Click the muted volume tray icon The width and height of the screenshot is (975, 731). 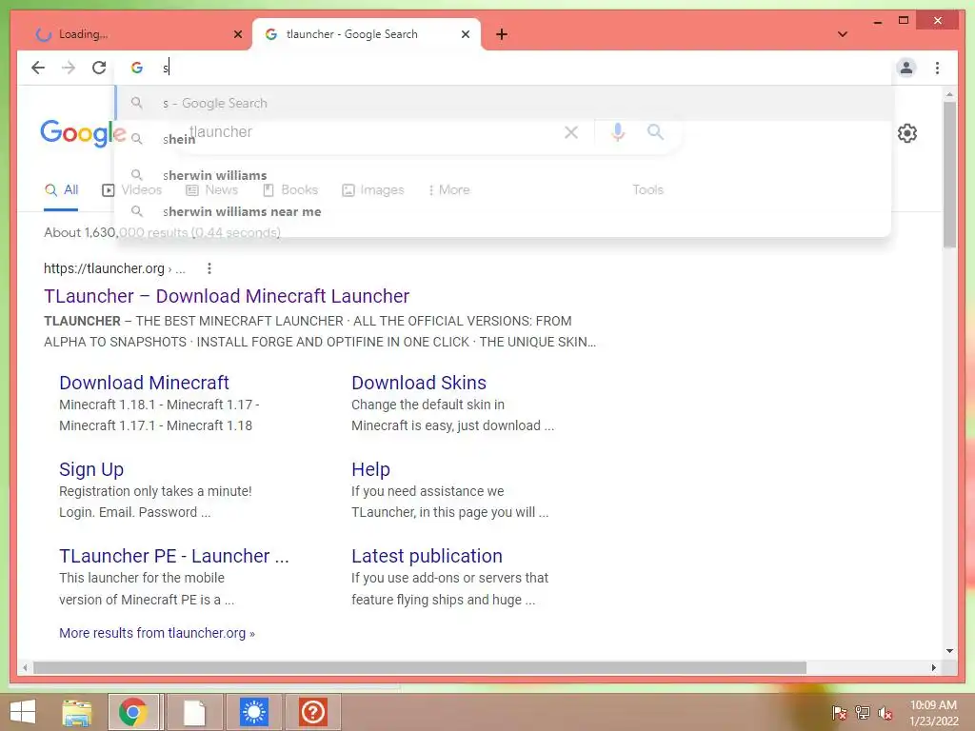pyautogui.click(x=885, y=712)
